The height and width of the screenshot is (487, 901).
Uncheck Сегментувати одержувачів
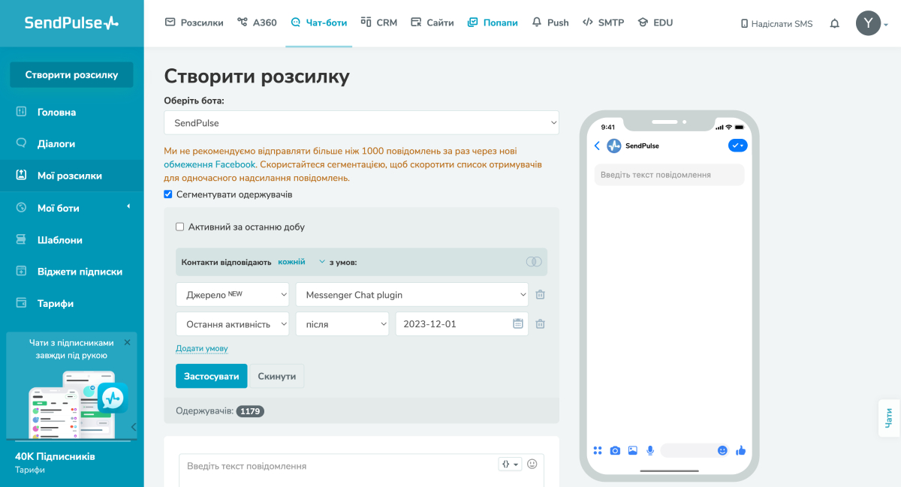(x=167, y=193)
